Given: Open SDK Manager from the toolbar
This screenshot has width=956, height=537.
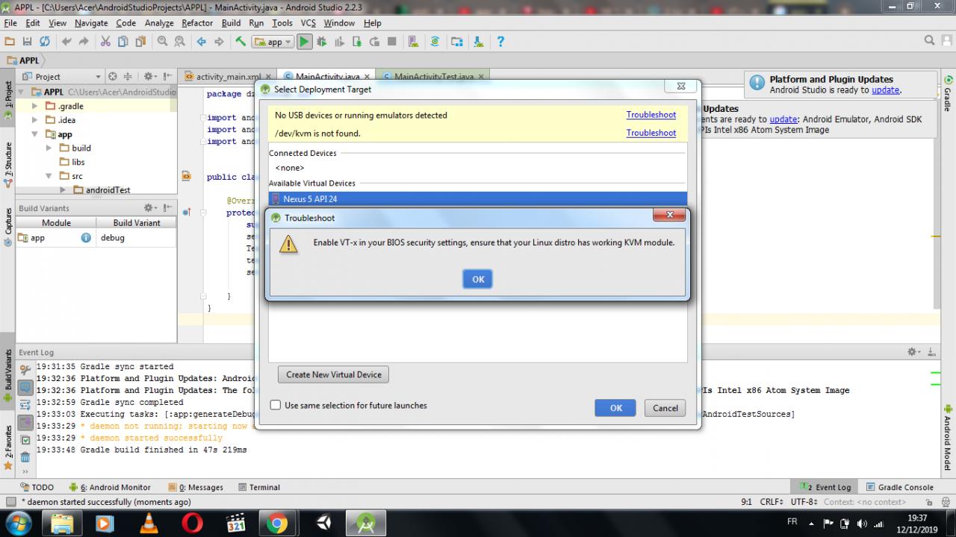Looking at the screenshot, I should (477, 42).
